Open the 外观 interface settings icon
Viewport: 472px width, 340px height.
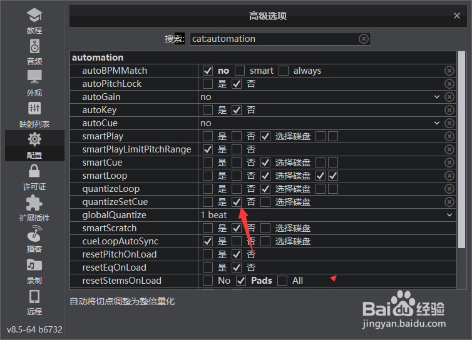(x=34, y=77)
